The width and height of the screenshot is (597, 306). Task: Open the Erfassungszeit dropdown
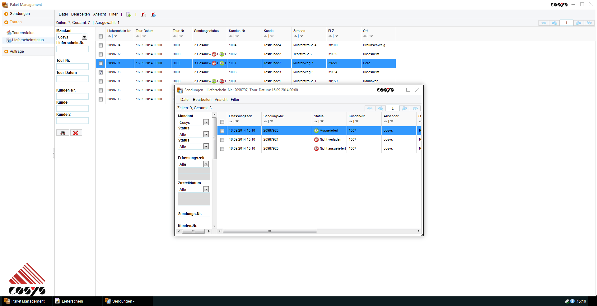click(206, 164)
